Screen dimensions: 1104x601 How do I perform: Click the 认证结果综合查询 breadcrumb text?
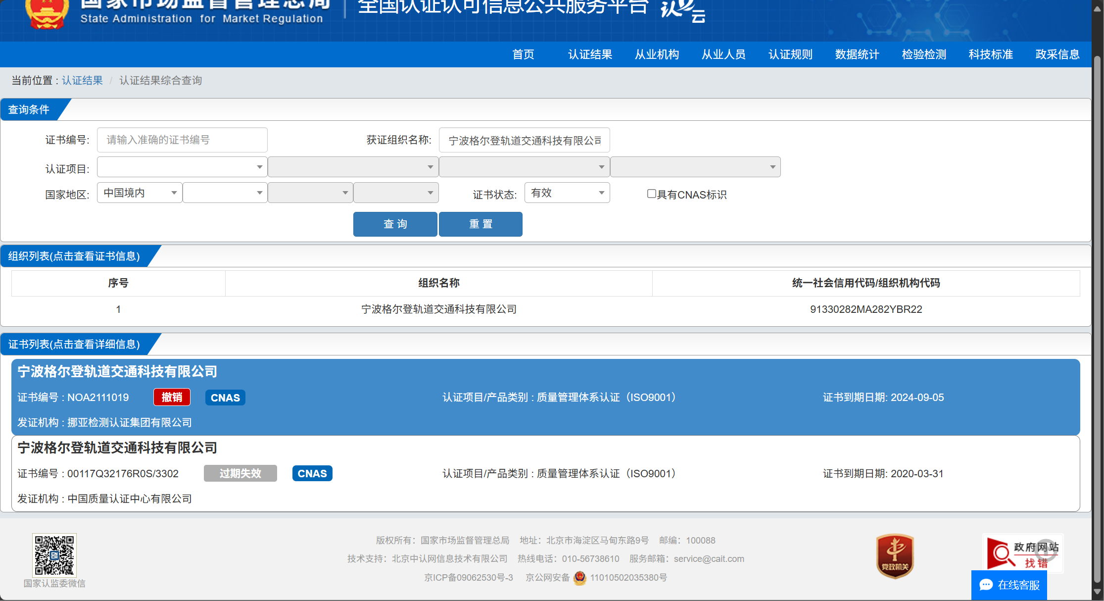pos(160,80)
